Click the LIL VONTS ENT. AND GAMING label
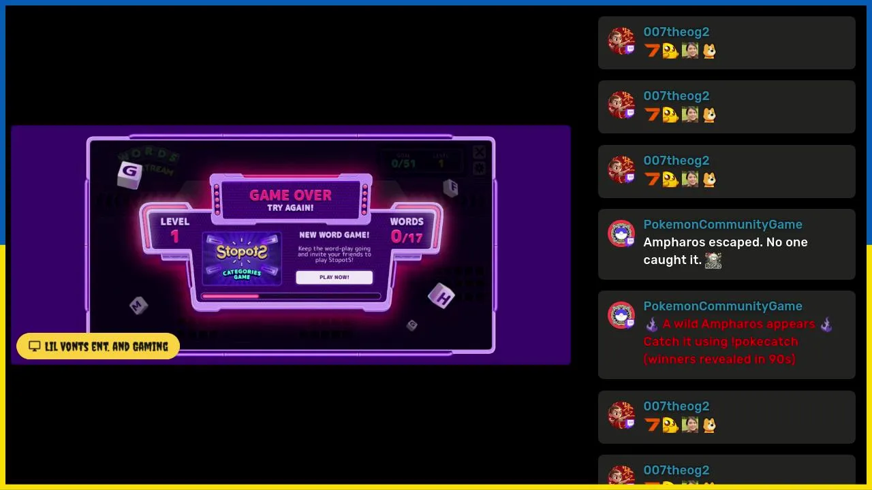 [x=98, y=346]
